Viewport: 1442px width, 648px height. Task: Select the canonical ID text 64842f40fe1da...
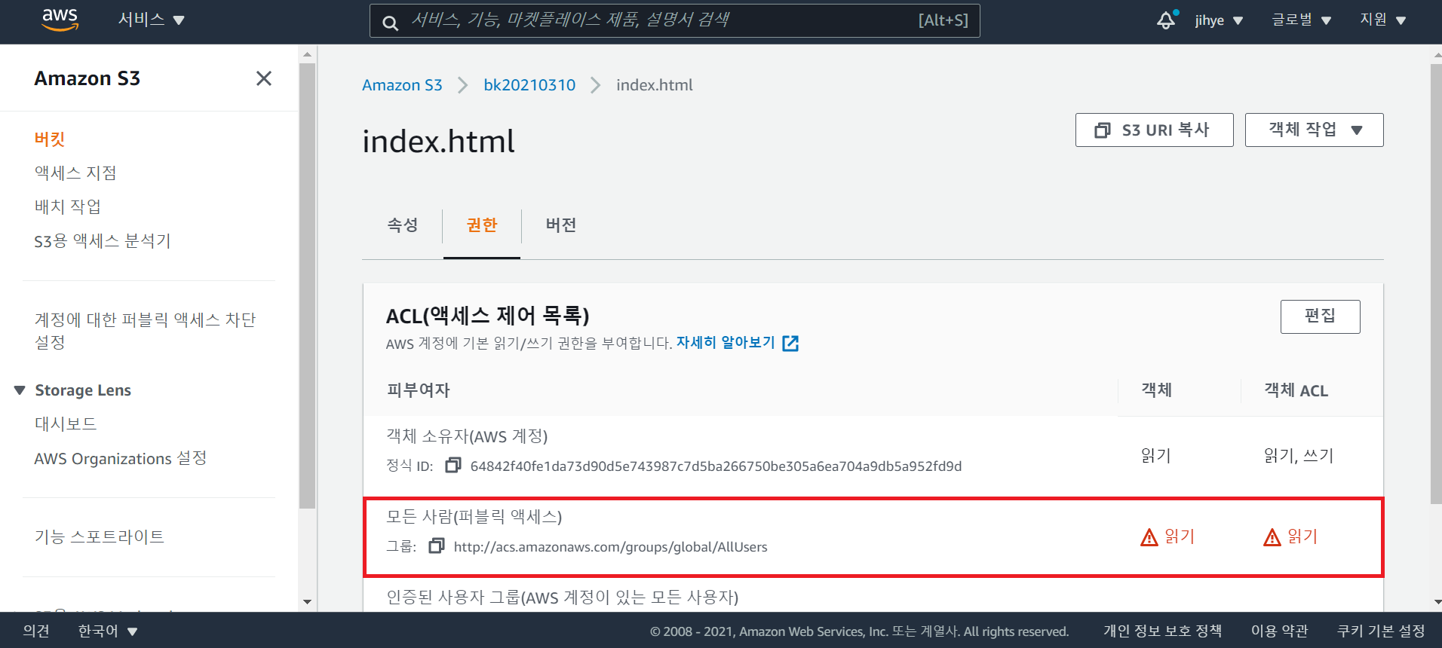pos(716,466)
